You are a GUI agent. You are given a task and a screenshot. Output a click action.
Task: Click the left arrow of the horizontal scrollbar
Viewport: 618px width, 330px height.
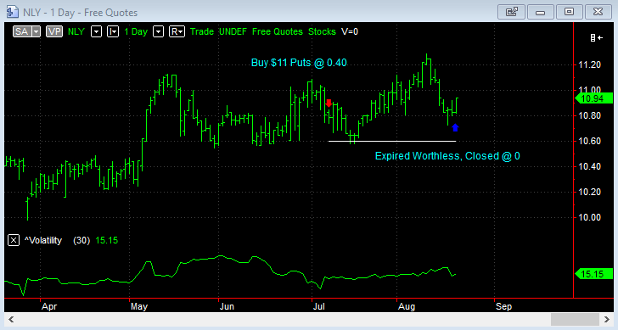(11, 319)
